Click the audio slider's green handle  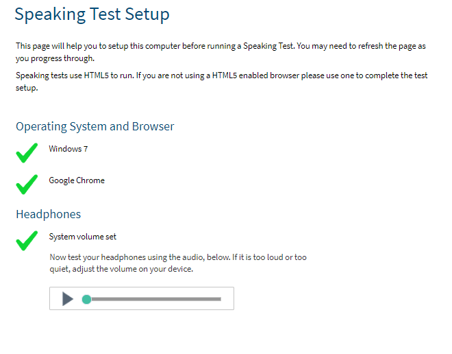tap(86, 299)
